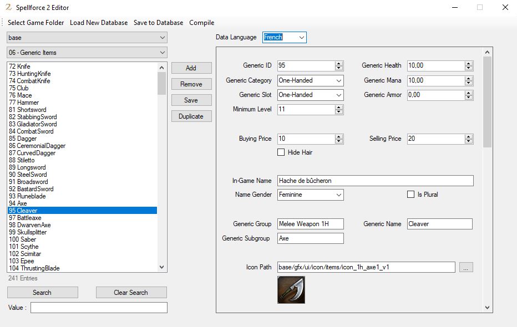Expand the base database dropdown
517x327 pixels.
pyautogui.click(x=87, y=38)
